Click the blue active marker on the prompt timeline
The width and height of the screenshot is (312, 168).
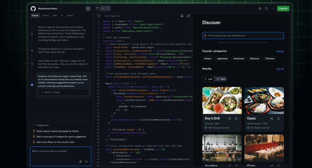click(x=32, y=84)
